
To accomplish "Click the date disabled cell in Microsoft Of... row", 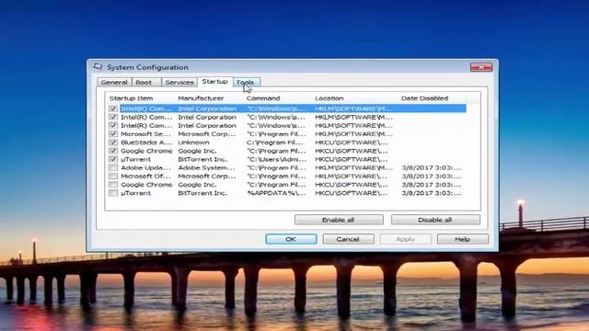I will point(432,176).
